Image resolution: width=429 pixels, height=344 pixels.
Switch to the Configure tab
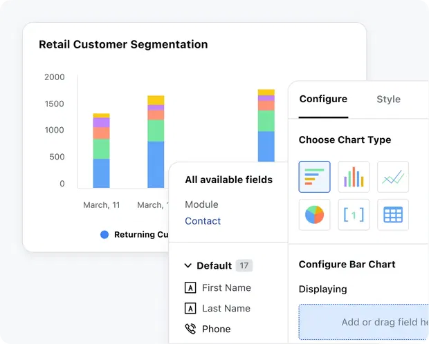(x=323, y=99)
